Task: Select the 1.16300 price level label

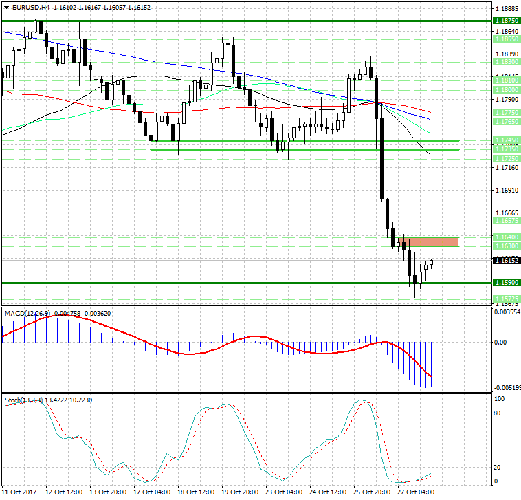Action: pyautogui.click(x=505, y=246)
